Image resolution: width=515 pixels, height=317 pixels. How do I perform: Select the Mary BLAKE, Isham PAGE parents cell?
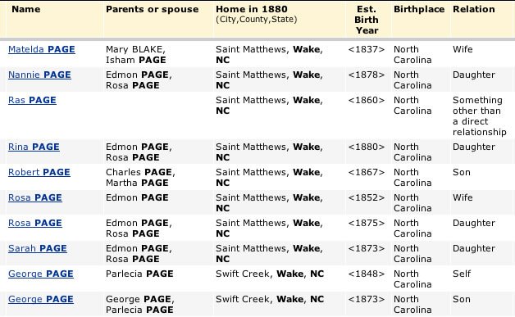(136, 55)
